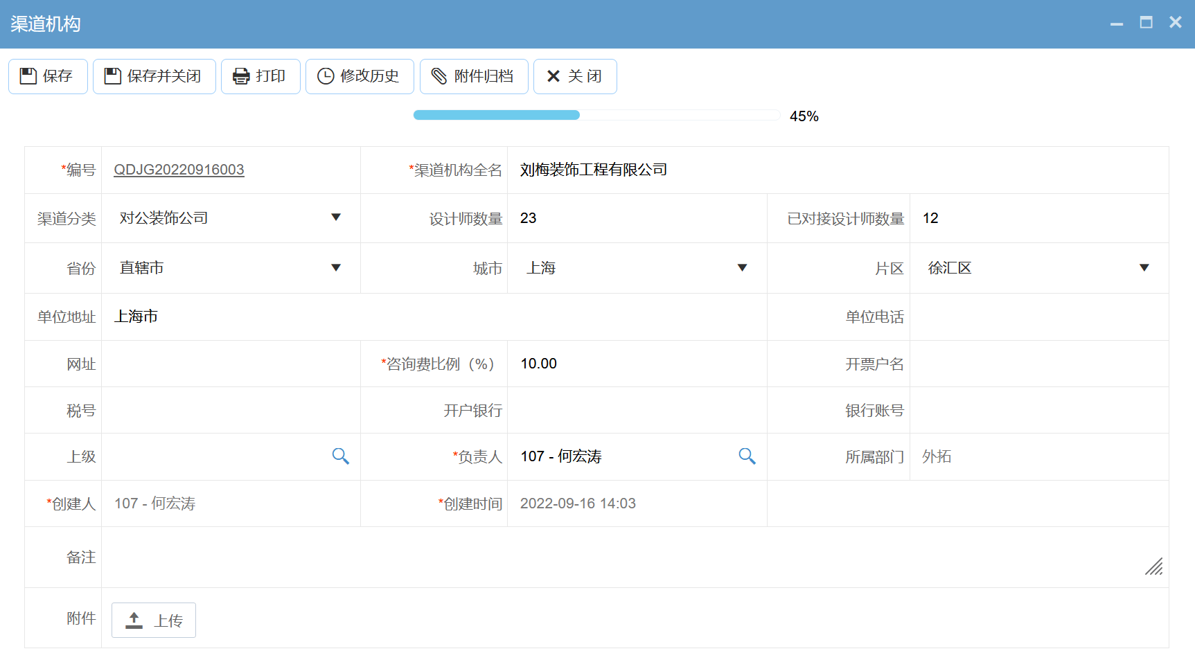Click the 45% progress bar
1195x660 pixels.
coord(596,115)
